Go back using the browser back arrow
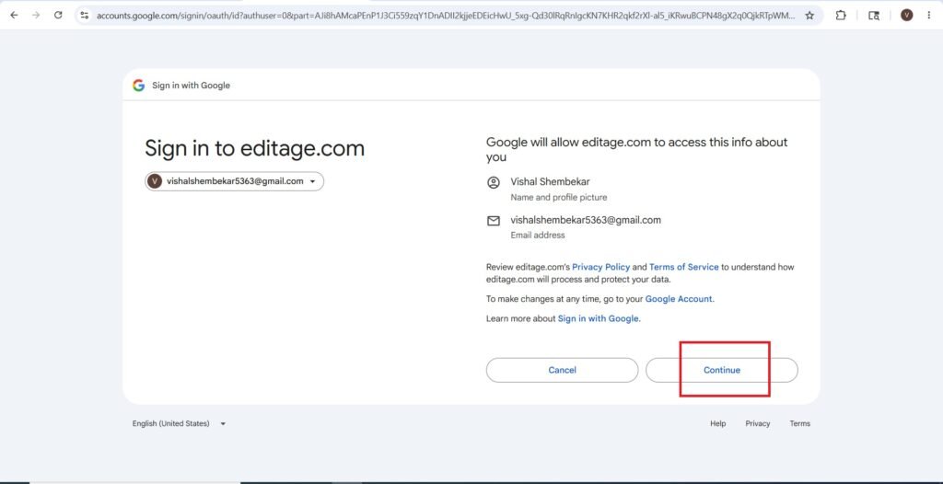Screen dimensions: 943x484 tap(15, 15)
